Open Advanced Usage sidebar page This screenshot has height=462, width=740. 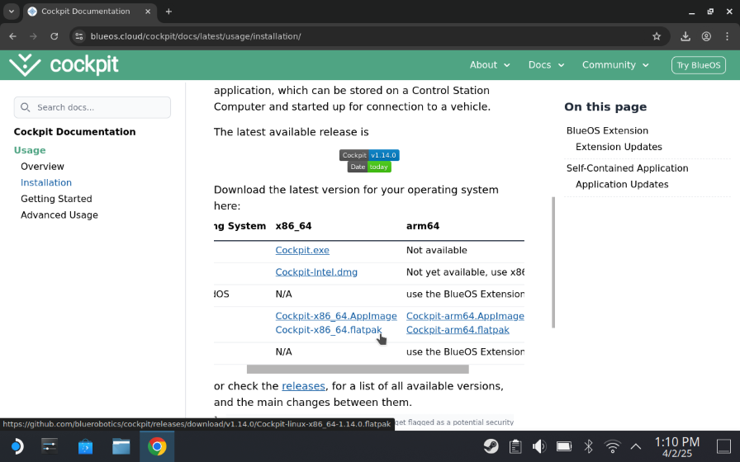pos(59,215)
